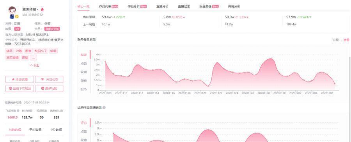The width and height of the screenshot is (351, 142).
Task: Click the uid 339680732 text
Action: pos(32,14)
